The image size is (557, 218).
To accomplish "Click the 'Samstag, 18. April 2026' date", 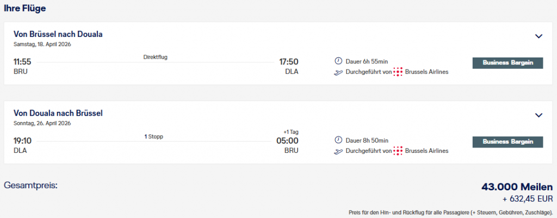I will (43, 44).
